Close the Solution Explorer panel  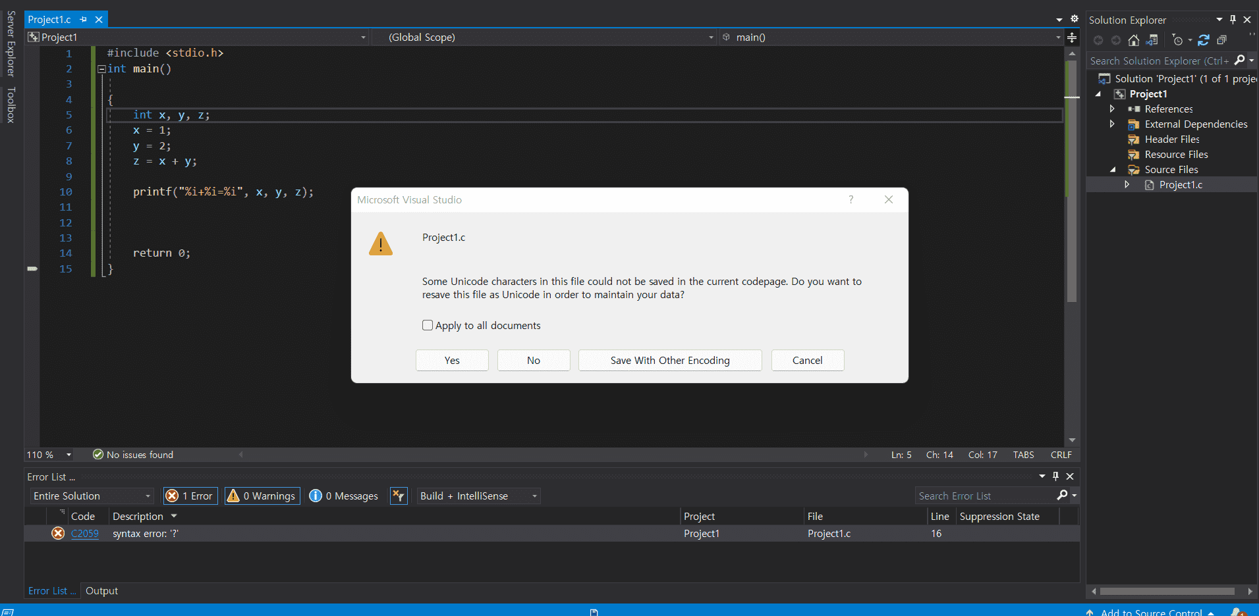(x=1247, y=20)
